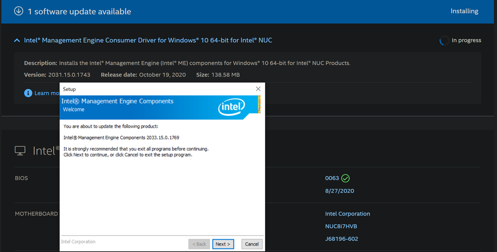The image size is (497, 252).
Task: Click the computer monitor icon
Action: click(20, 151)
